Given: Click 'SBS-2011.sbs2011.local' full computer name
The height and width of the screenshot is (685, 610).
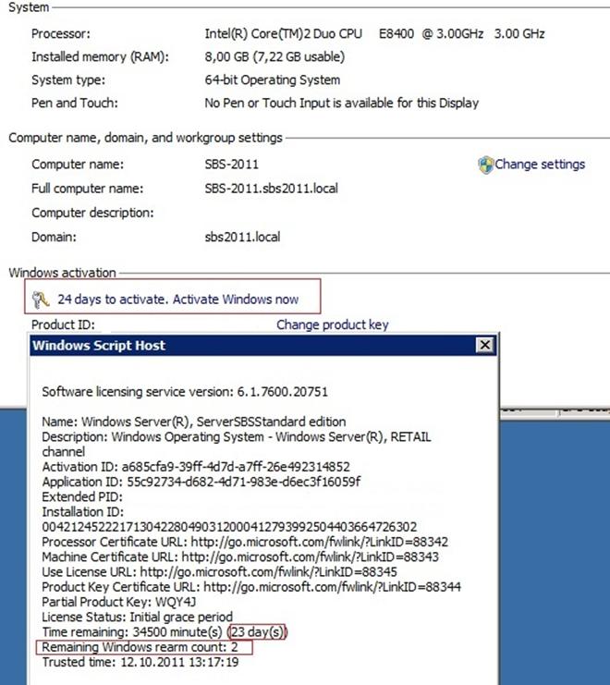Looking at the screenshot, I should [x=271, y=189].
